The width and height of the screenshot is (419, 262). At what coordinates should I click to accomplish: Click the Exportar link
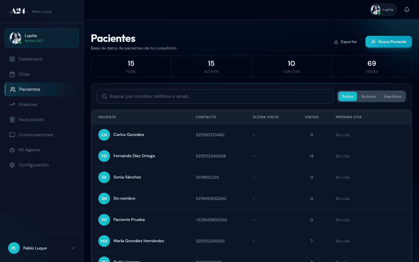[x=345, y=42]
